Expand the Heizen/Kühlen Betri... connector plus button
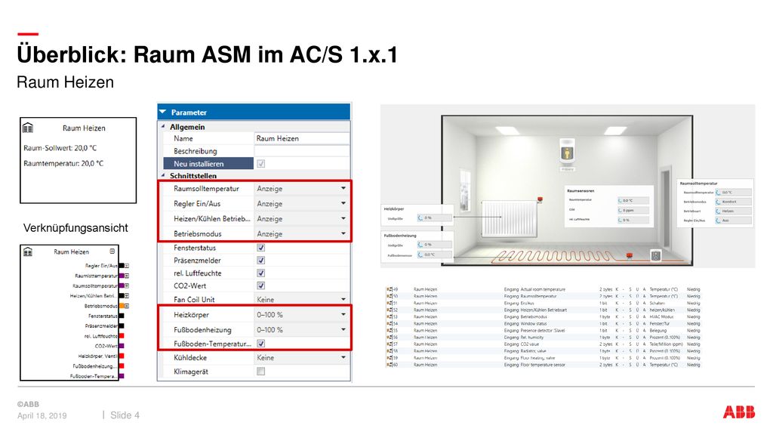The width and height of the screenshot is (773, 435). pos(127,296)
